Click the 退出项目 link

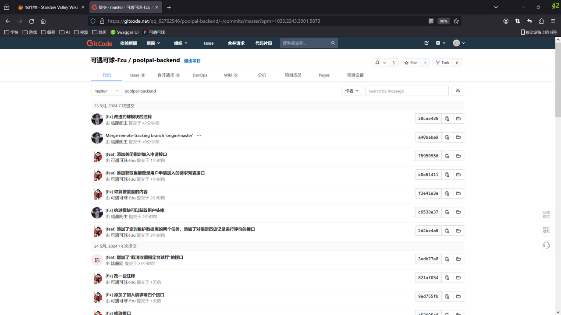pyautogui.click(x=192, y=61)
